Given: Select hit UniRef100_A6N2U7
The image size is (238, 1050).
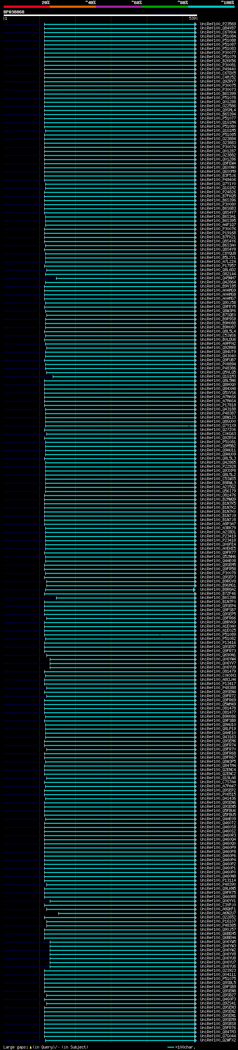Looking at the screenshot, I should 218,913.
